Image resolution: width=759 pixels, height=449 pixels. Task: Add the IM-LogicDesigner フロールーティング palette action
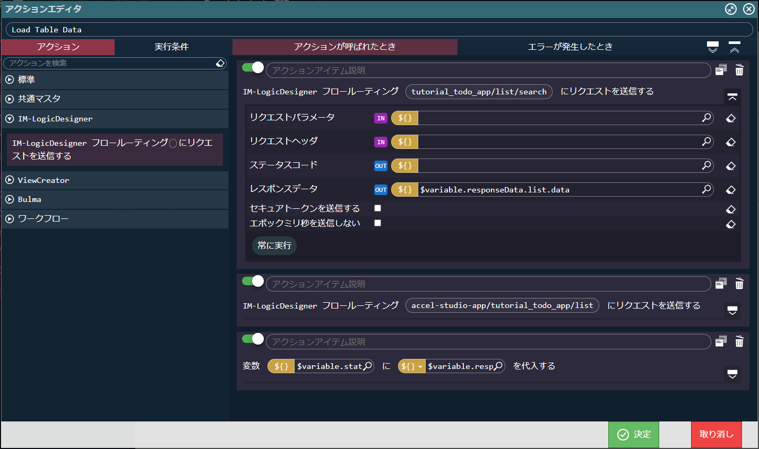coord(115,149)
